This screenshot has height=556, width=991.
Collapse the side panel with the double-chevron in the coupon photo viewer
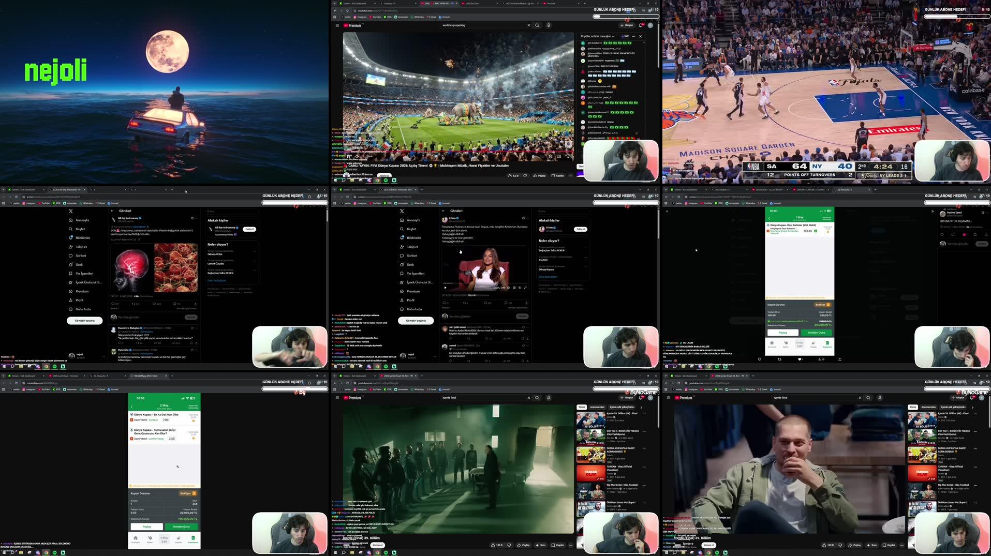point(933,212)
